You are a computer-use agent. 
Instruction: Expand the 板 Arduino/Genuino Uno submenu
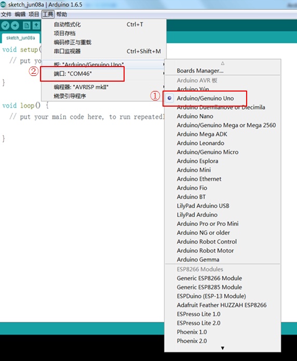point(104,64)
